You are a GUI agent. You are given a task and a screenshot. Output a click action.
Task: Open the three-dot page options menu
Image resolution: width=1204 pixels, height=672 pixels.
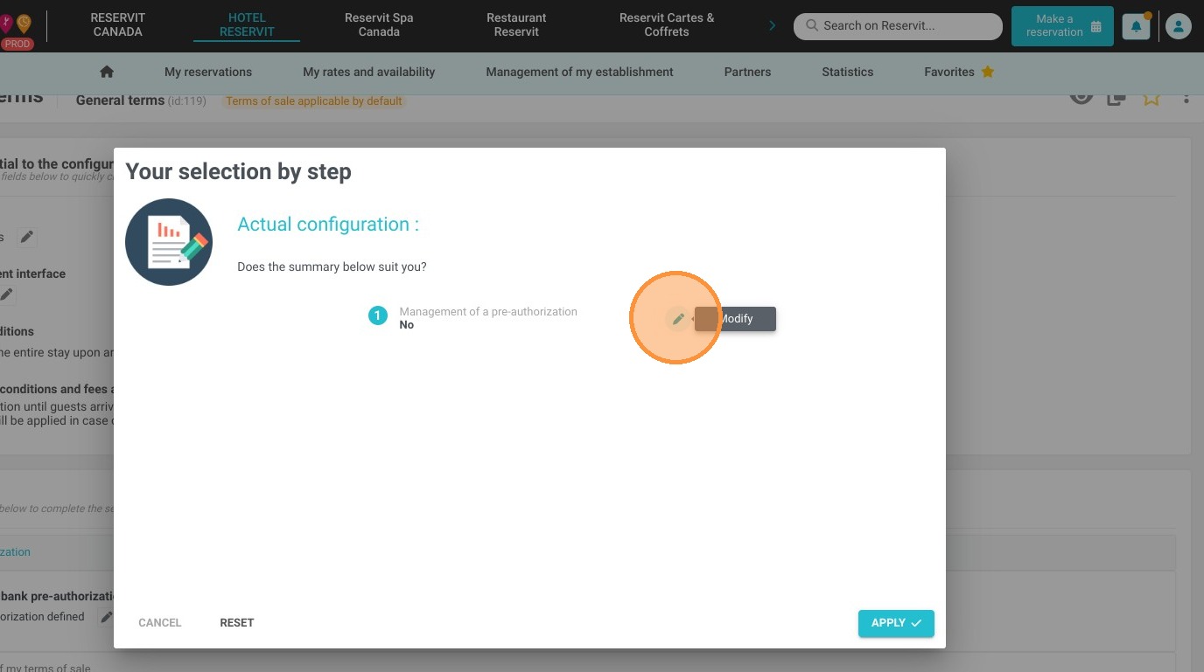pyautogui.click(x=1186, y=98)
